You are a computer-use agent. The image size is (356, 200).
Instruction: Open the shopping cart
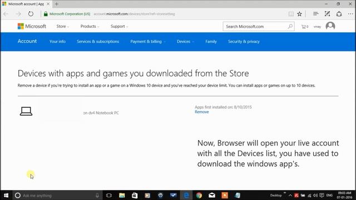click(304, 27)
